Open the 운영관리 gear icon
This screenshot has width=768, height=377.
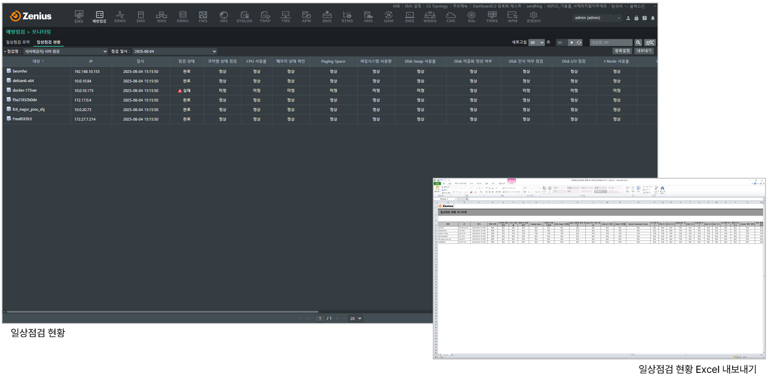pyautogui.click(x=533, y=17)
